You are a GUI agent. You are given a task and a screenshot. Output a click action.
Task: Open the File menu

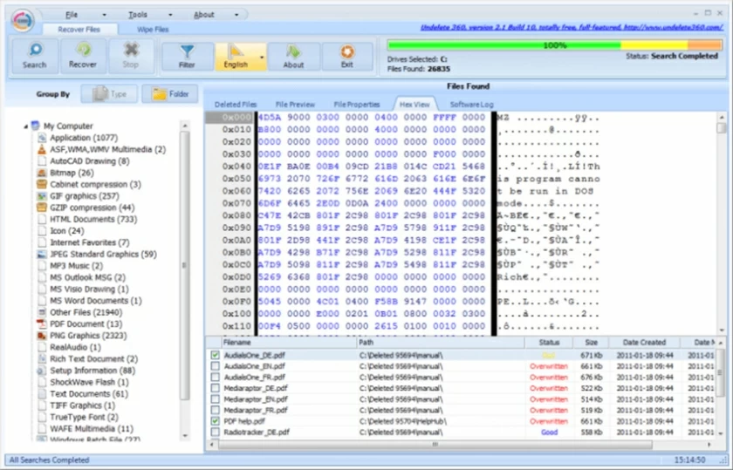pos(72,15)
